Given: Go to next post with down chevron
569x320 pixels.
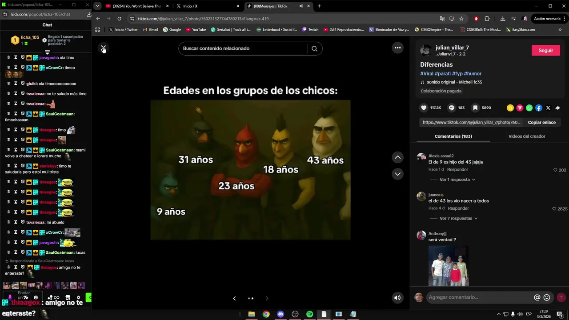Looking at the screenshot, I should 397,174.
